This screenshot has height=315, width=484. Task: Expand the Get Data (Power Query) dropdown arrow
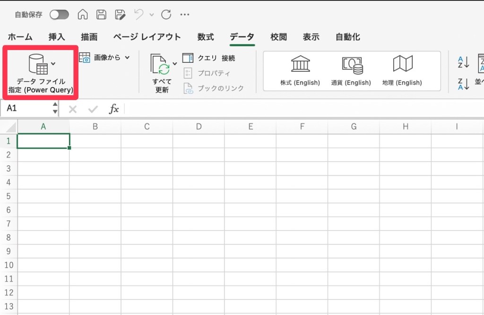coord(53,63)
